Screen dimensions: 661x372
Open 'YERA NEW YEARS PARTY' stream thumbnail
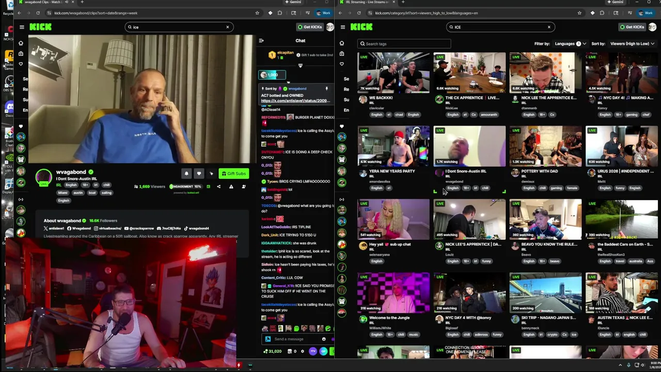click(x=393, y=146)
